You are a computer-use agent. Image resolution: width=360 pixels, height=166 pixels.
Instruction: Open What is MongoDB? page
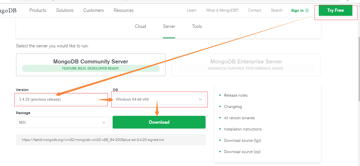click(222, 10)
